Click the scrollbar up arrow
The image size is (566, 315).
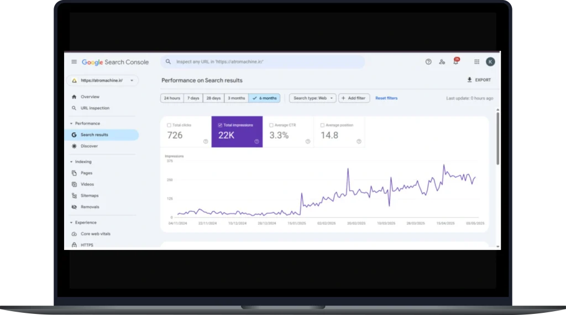click(x=498, y=110)
